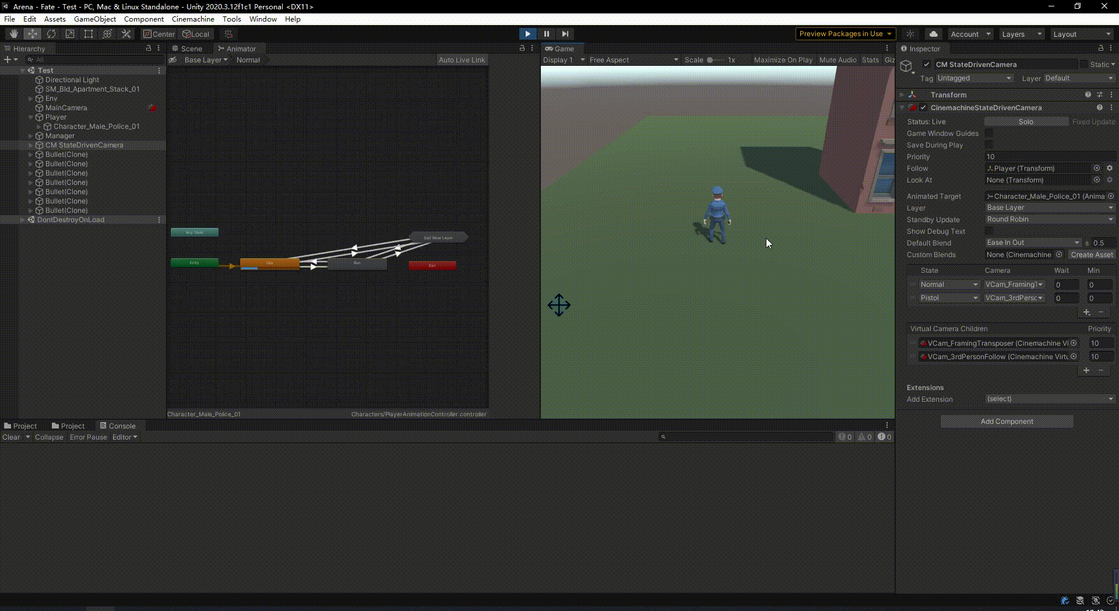The image size is (1119, 611).
Task: Expand the Player object in Hierarchy
Action: coord(30,117)
